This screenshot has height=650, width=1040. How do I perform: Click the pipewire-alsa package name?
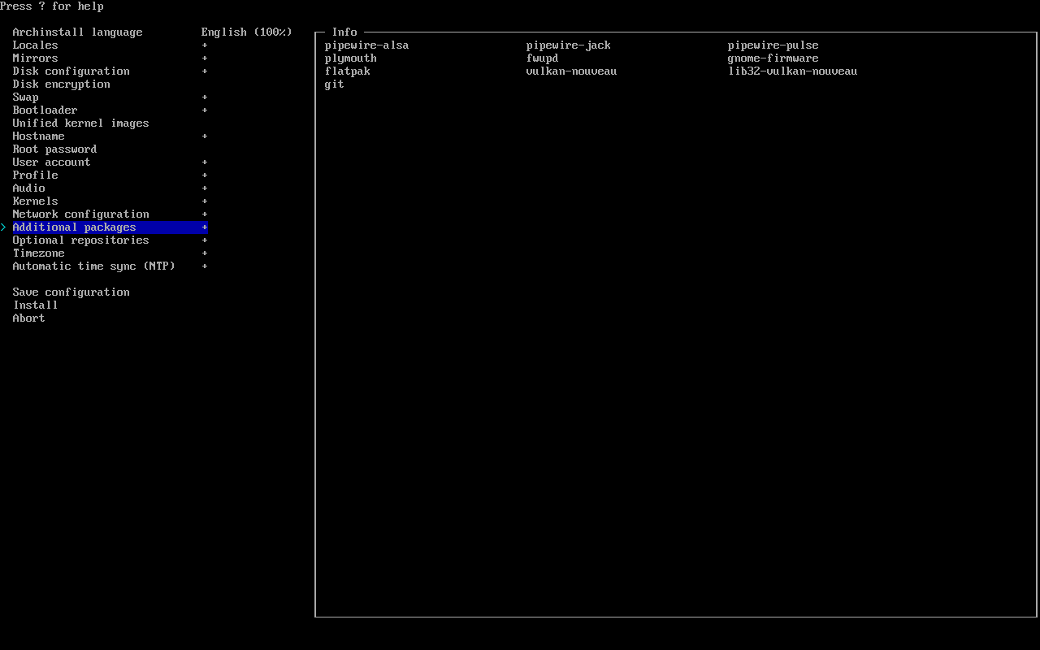366,45
